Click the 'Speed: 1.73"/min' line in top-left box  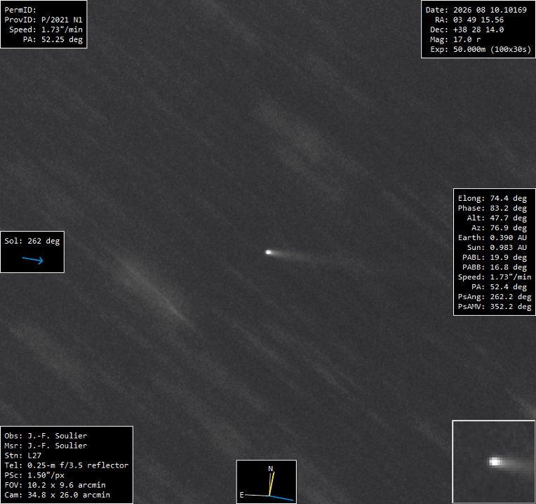coord(46,29)
